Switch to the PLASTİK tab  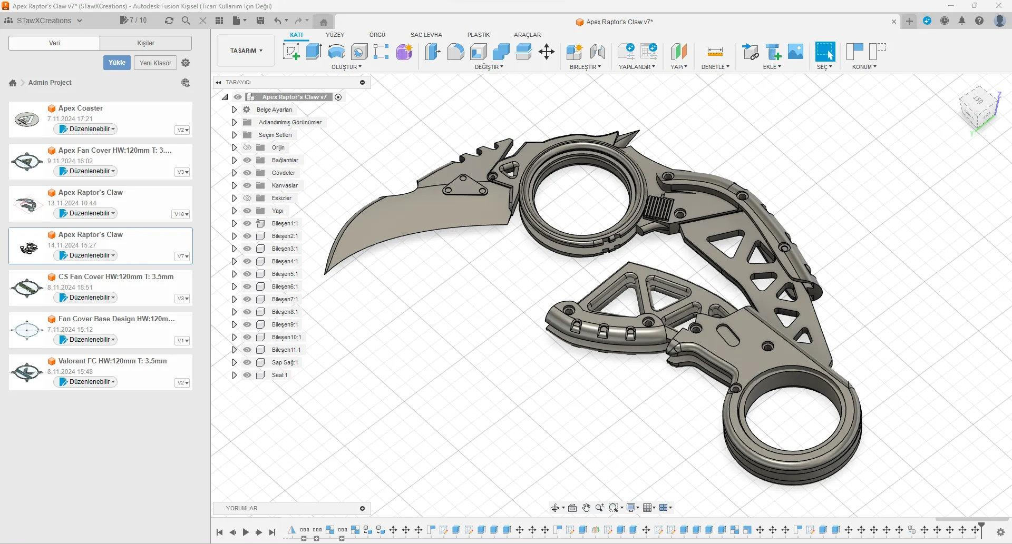[x=479, y=35]
